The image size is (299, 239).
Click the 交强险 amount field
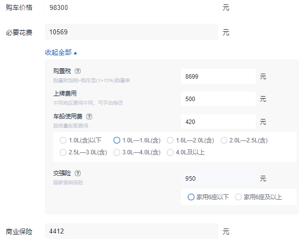click(218, 178)
